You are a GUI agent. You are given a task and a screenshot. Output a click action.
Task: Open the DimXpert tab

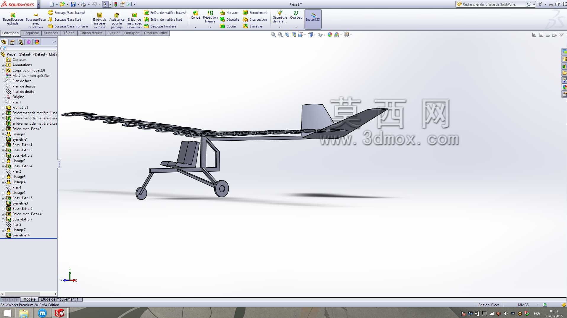coord(132,33)
